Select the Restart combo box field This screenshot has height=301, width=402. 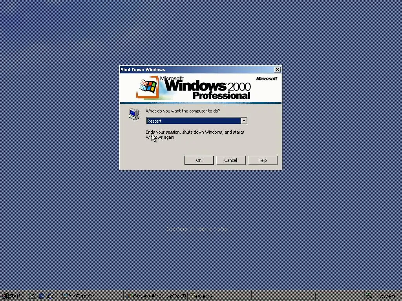pyautogui.click(x=197, y=121)
